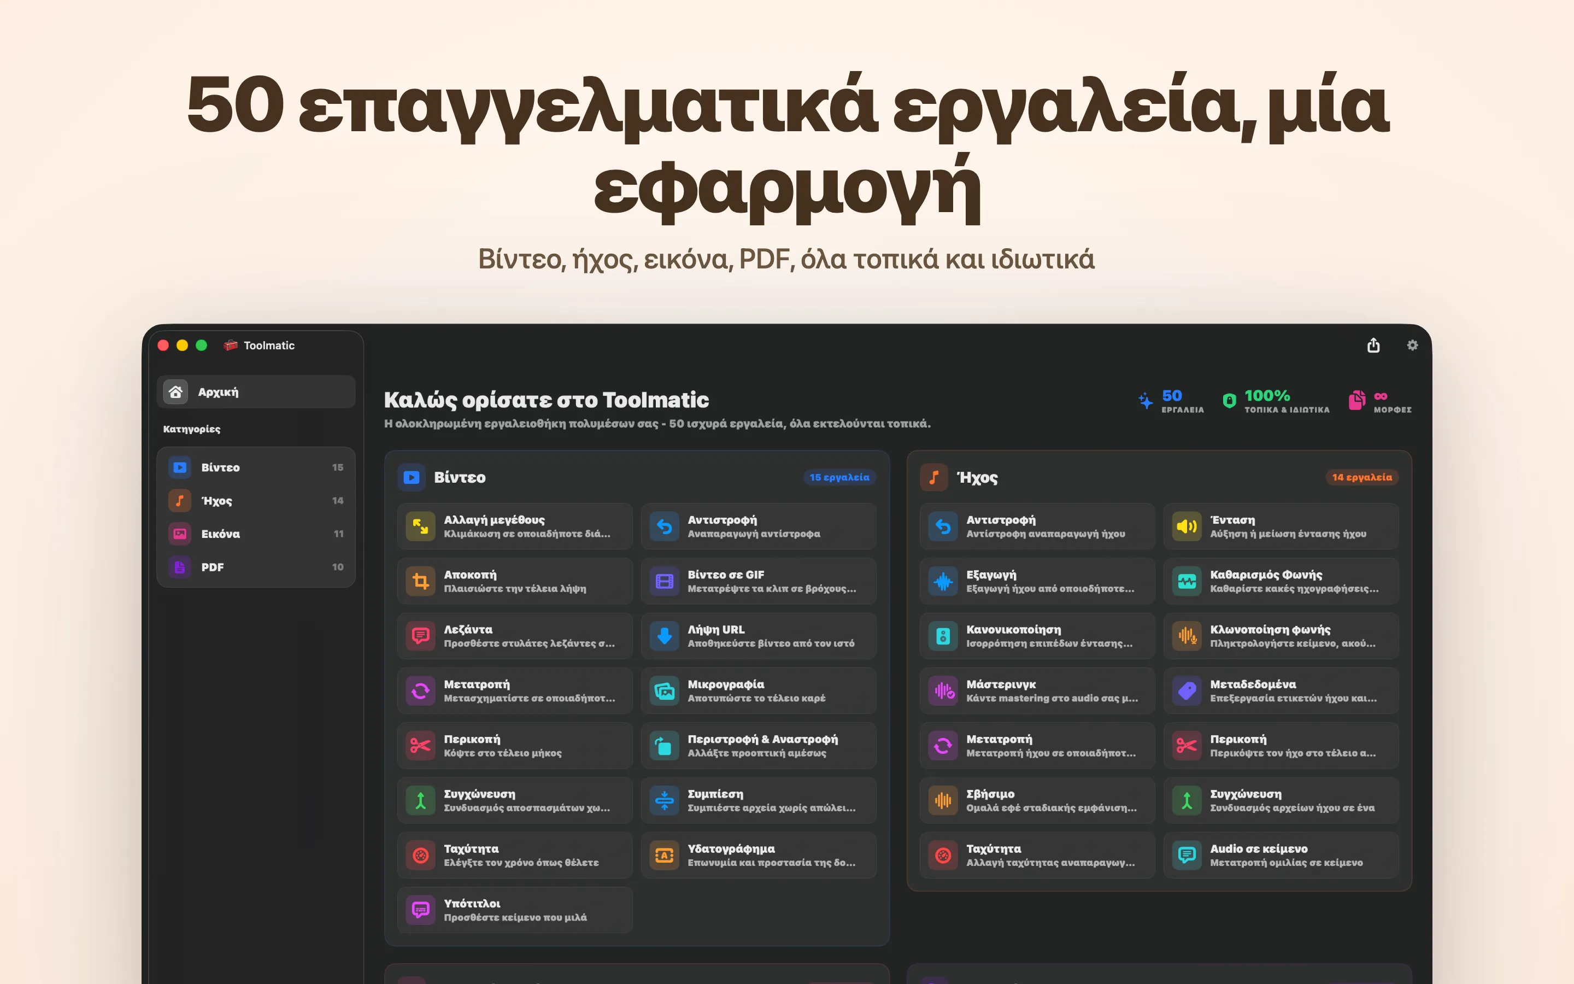Click the Συμπίεση compress icon
This screenshot has width=1574, height=984.
[x=665, y=800]
